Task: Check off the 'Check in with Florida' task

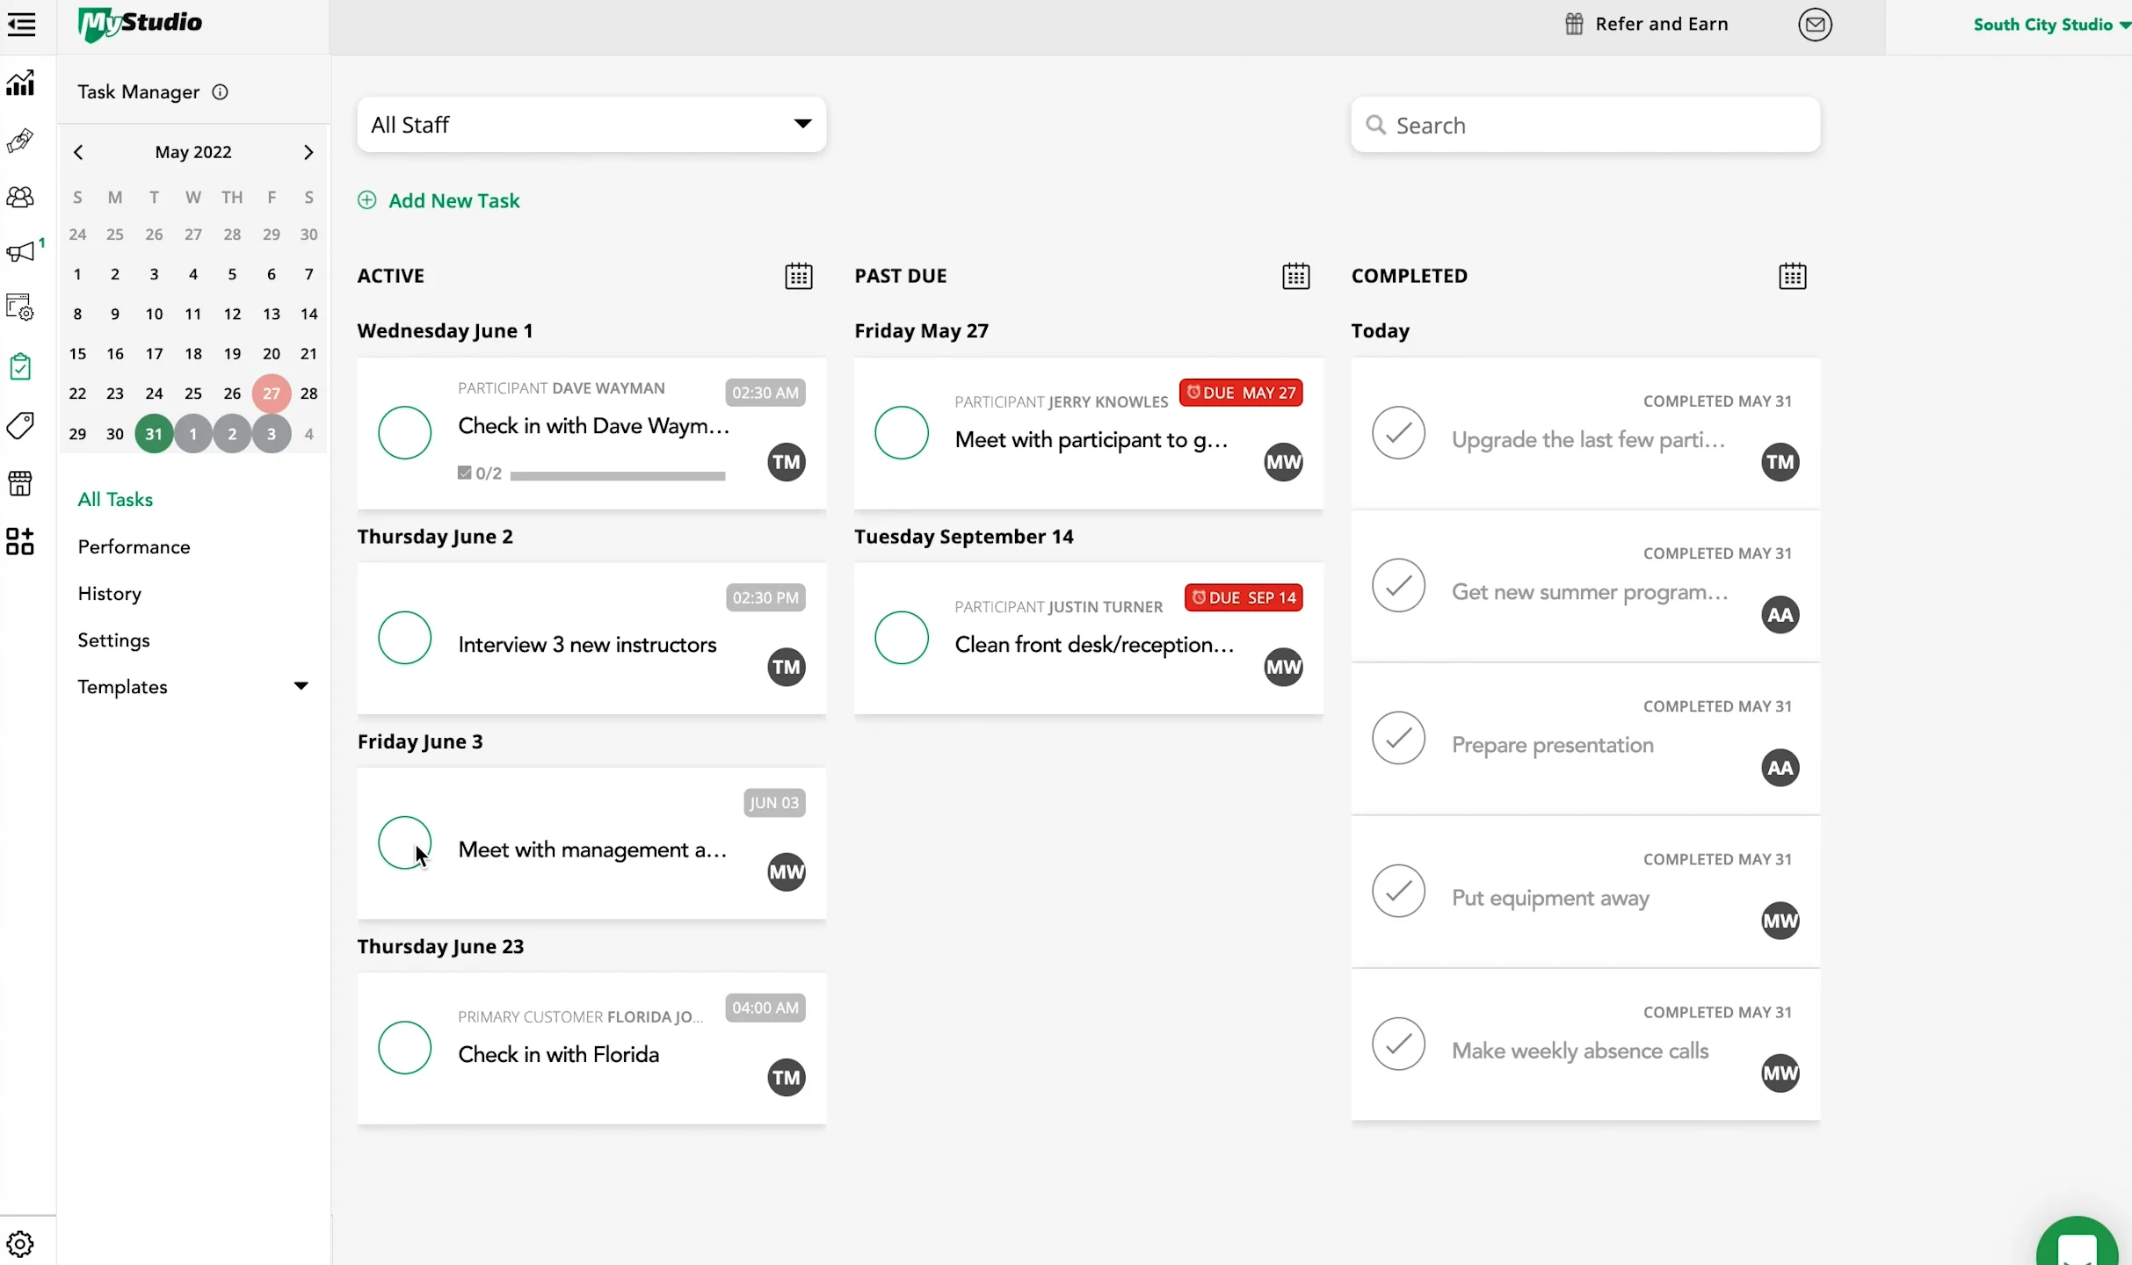Action: [405, 1046]
